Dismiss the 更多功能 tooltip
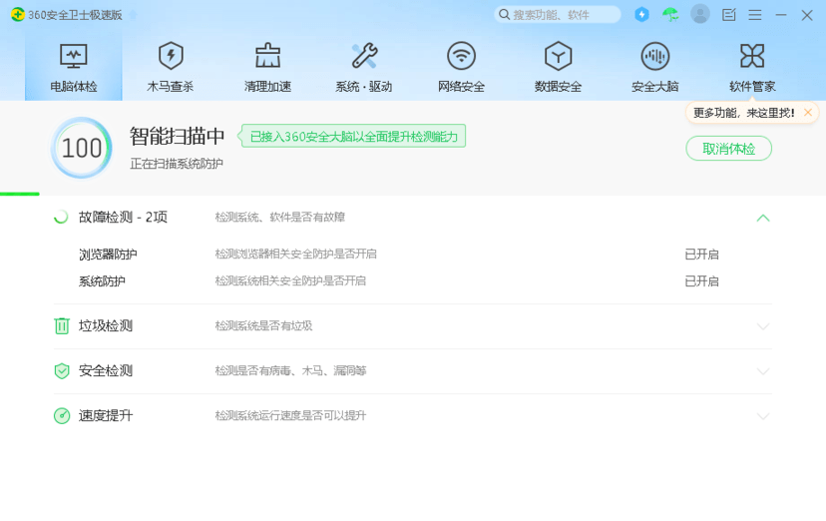This screenshot has width=826, height=521. coord(808,112)
